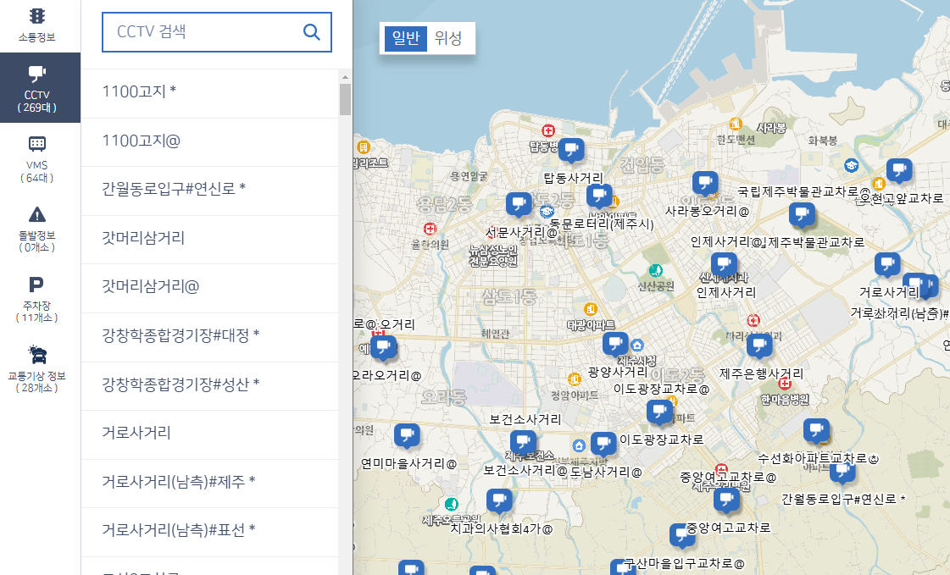950x575 pixels.
Task: Open the 보건소사거리 CCTV marker
Action: 523,443
